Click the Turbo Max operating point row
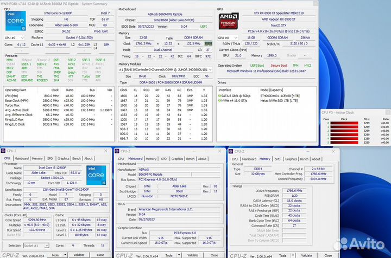This screenshot has height=258, width=391. coord(59,105)
